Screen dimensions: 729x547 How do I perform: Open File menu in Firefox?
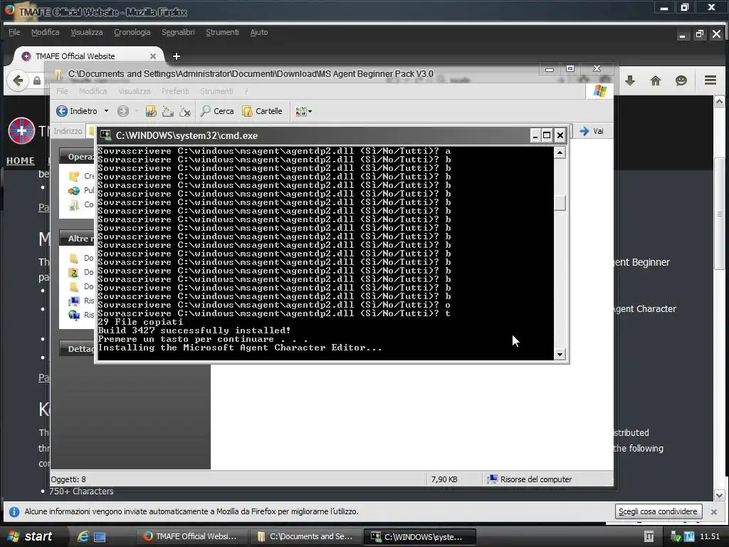tap(14, 32)
